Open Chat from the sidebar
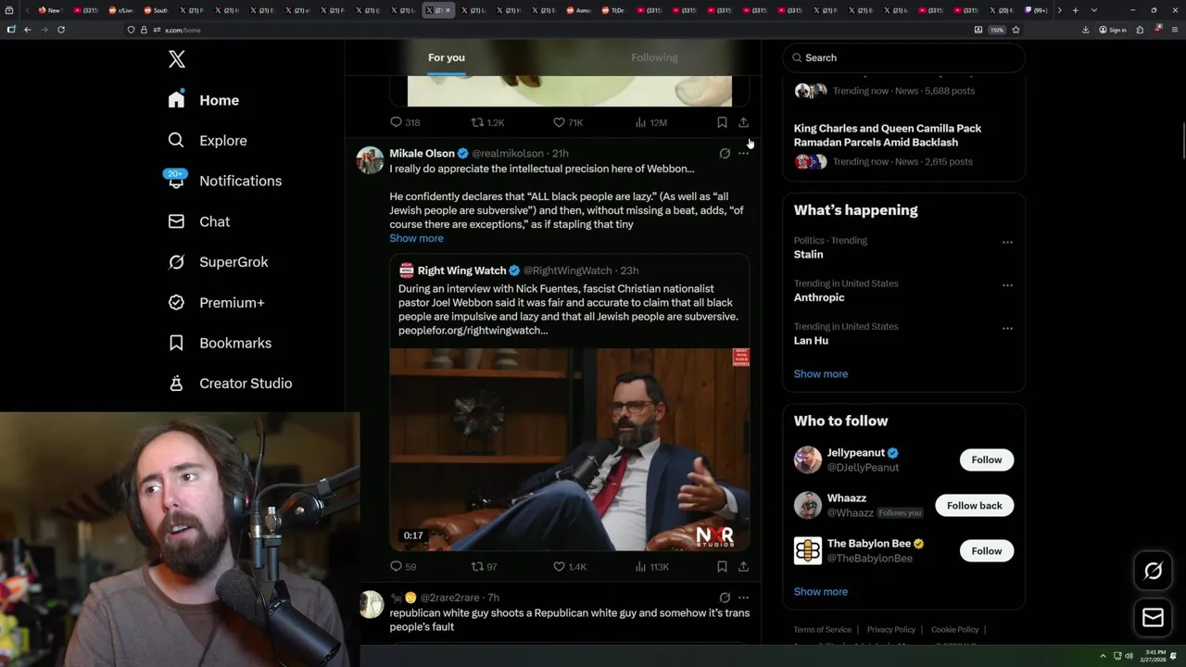 198,221
